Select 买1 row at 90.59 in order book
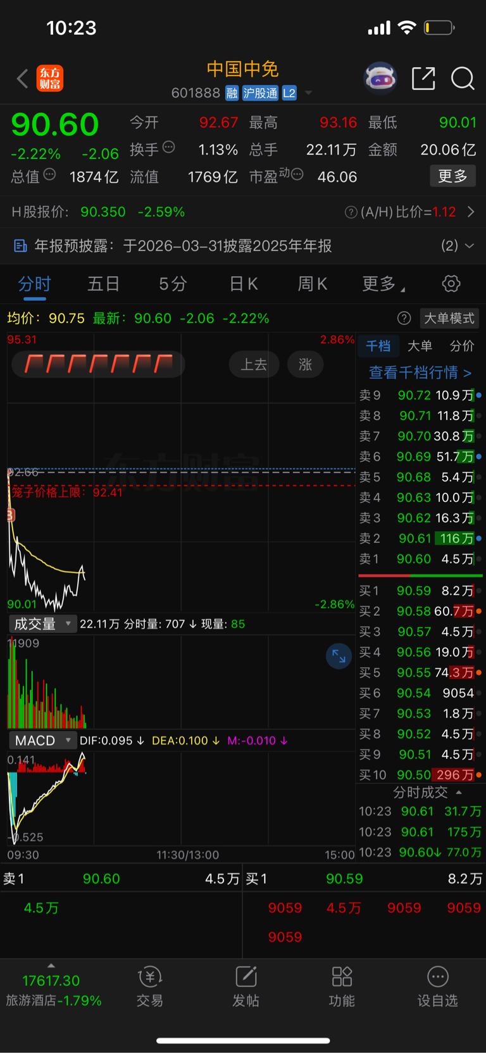Image resolution: width=486 pixels, height=1053 pixels. 420,591
